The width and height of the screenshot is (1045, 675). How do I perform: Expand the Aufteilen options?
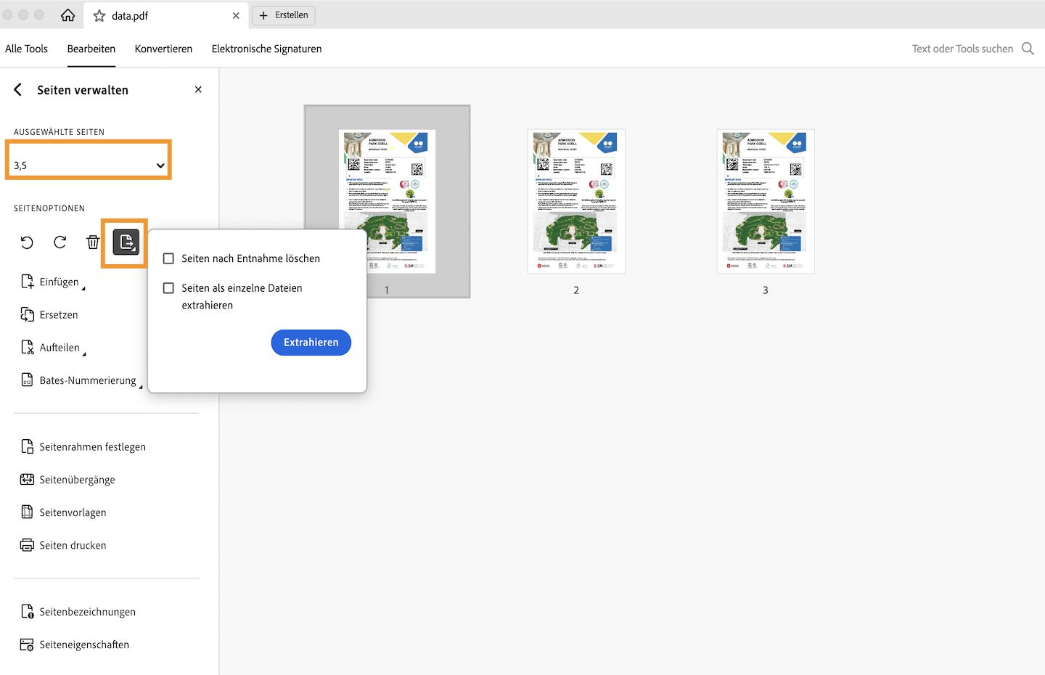point(60,347)
